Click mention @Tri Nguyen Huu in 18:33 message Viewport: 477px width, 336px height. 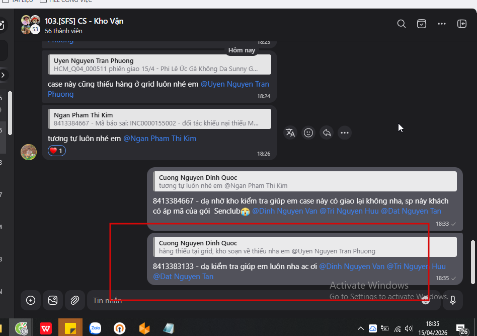pos(349,211)
